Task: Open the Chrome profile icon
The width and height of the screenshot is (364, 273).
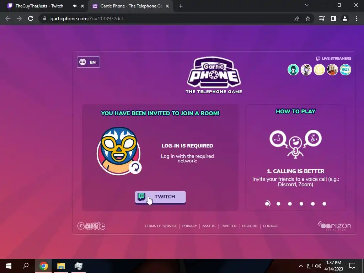Action: pyautogui.click(x=345, y=18)
